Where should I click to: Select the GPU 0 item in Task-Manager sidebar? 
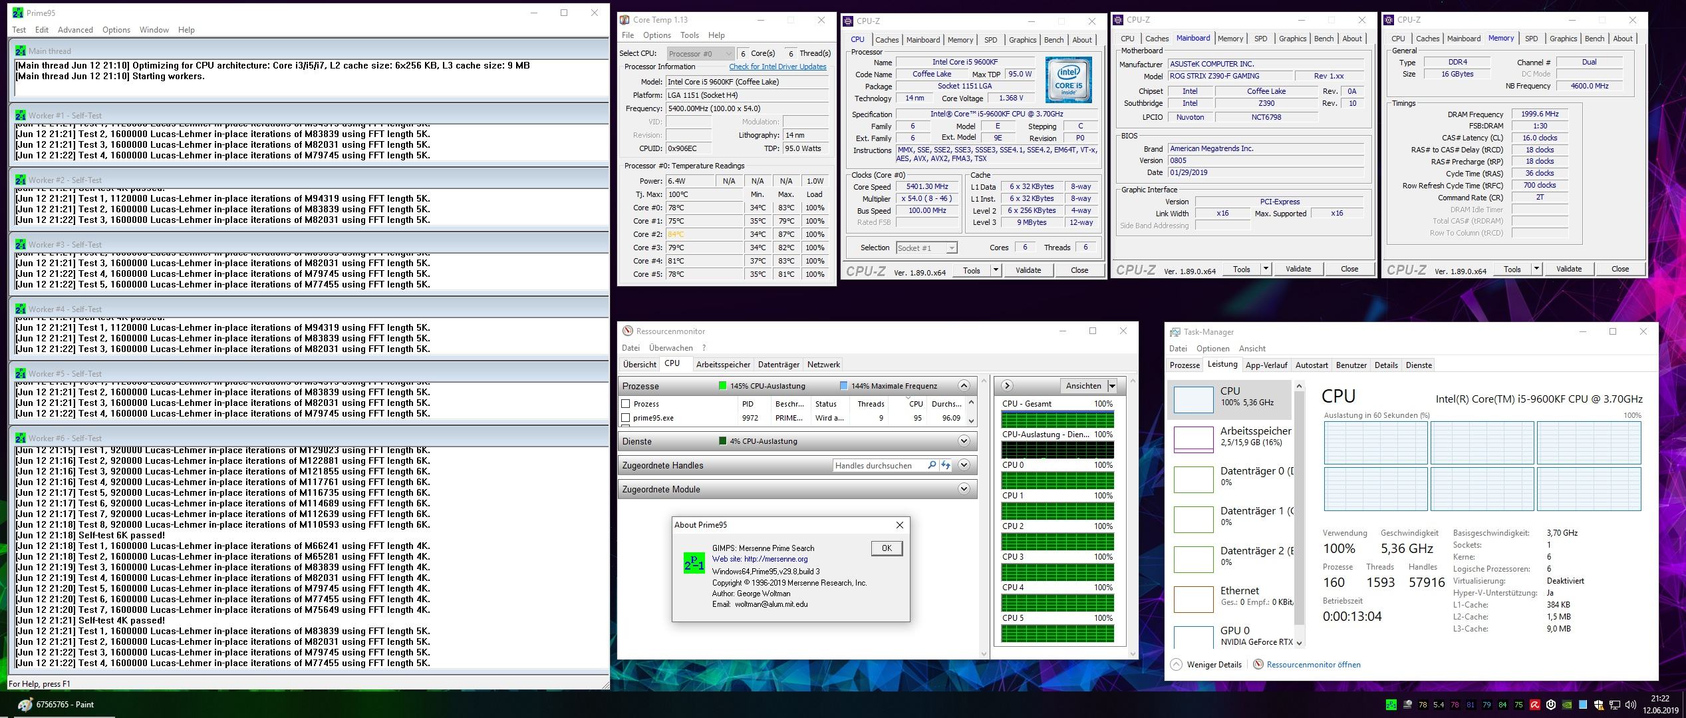point(1230,637)
